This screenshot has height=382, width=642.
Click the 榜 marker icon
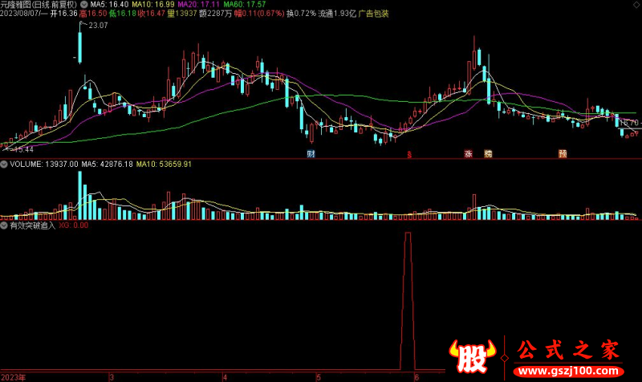[x=488, y=154]
